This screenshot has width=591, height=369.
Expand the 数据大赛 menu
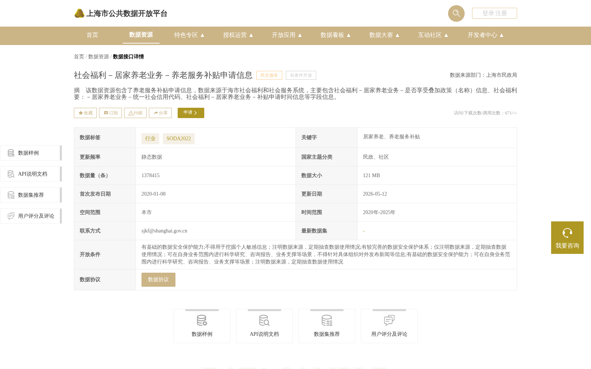point(384,35)
